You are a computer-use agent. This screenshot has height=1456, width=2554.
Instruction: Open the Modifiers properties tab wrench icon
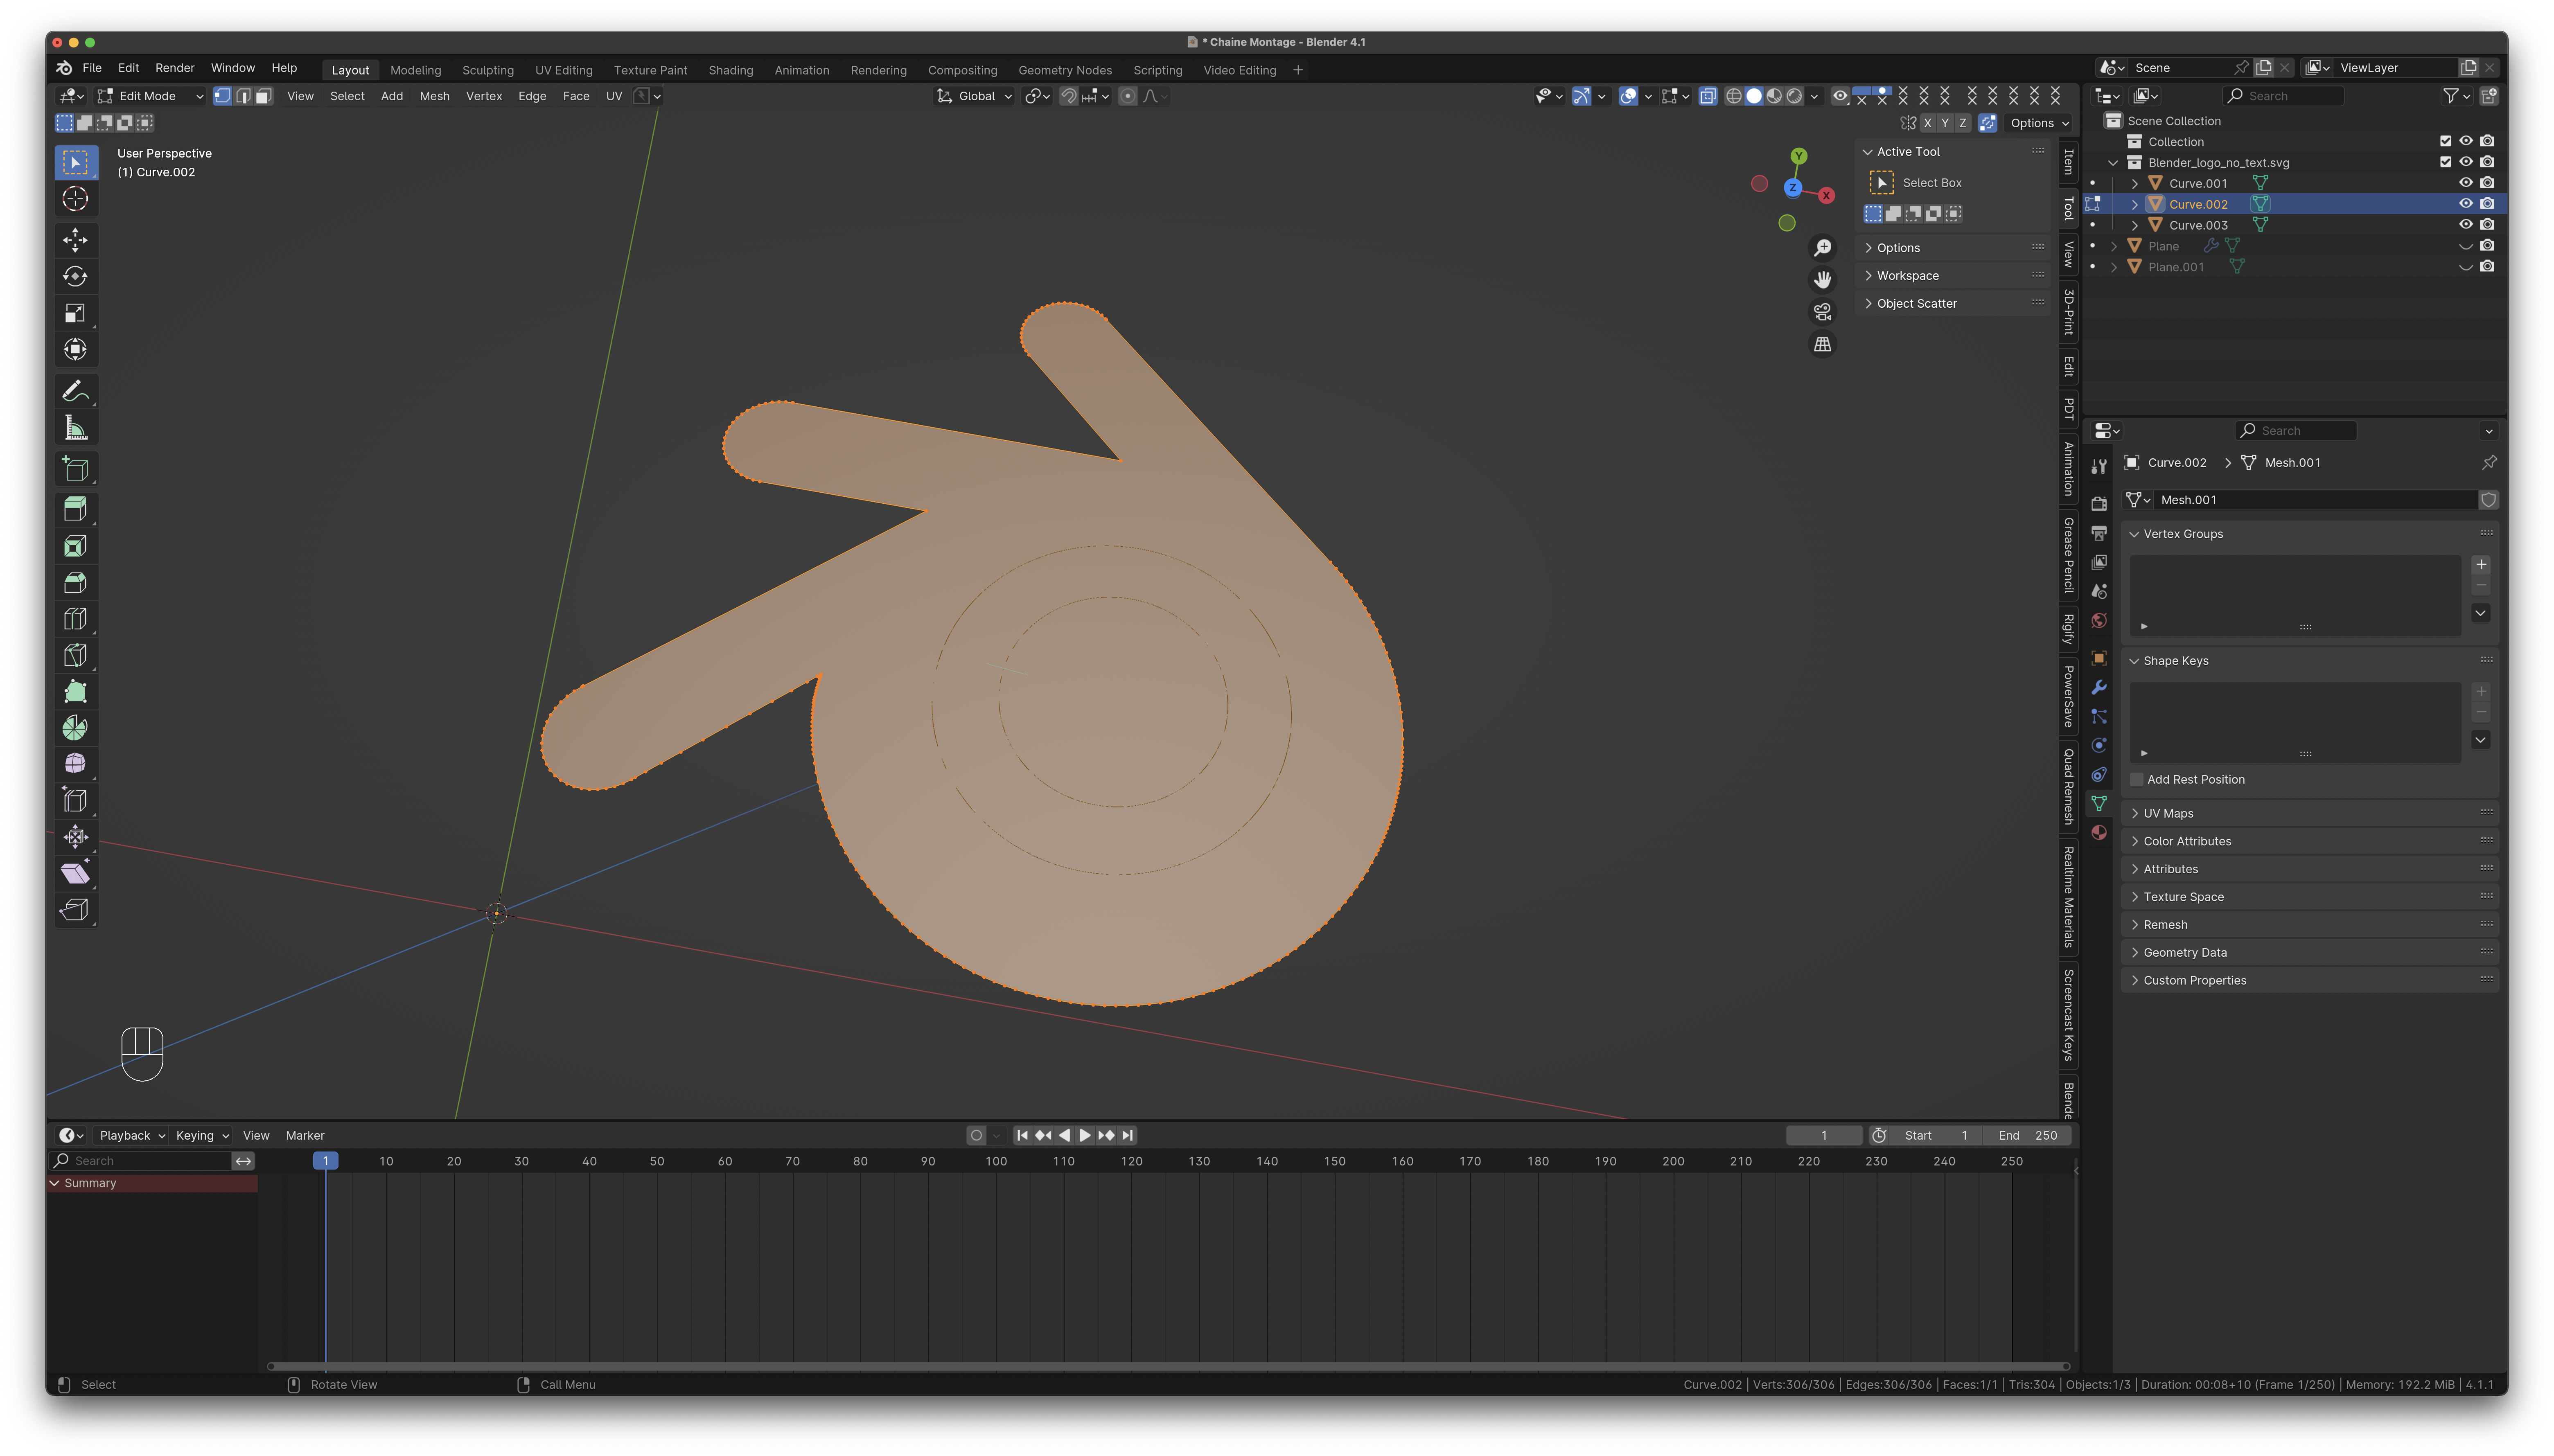pyautogui.click(x=2099, y=688)
